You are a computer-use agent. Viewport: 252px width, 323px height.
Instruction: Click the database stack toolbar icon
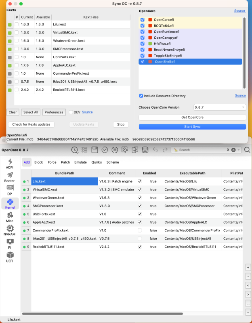coord(145,150)
